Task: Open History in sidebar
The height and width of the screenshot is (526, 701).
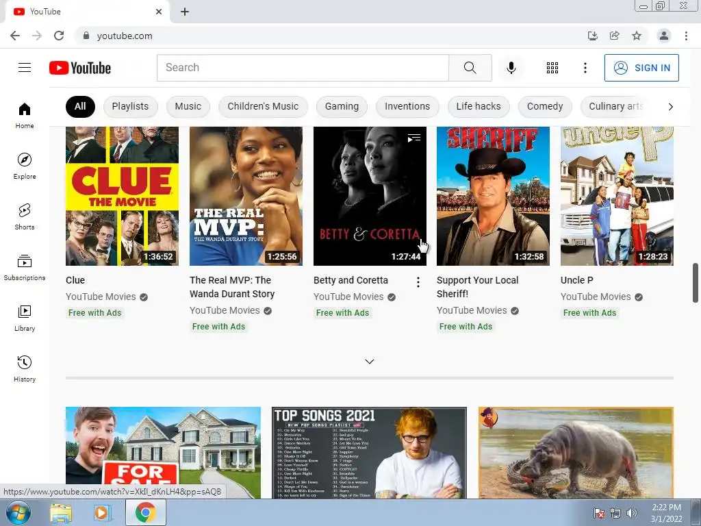Action: (25, 368)
